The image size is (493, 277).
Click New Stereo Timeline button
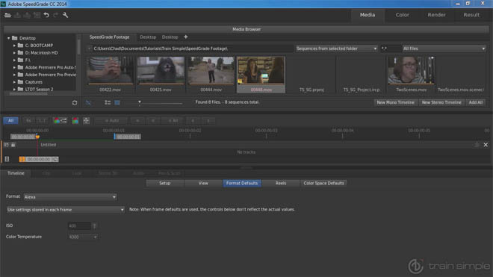point(441,102)
